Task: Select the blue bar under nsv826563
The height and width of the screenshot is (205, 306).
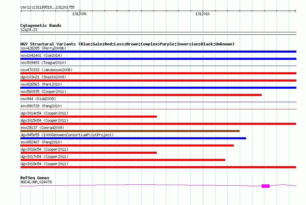Action: click(x=158, y=88)
